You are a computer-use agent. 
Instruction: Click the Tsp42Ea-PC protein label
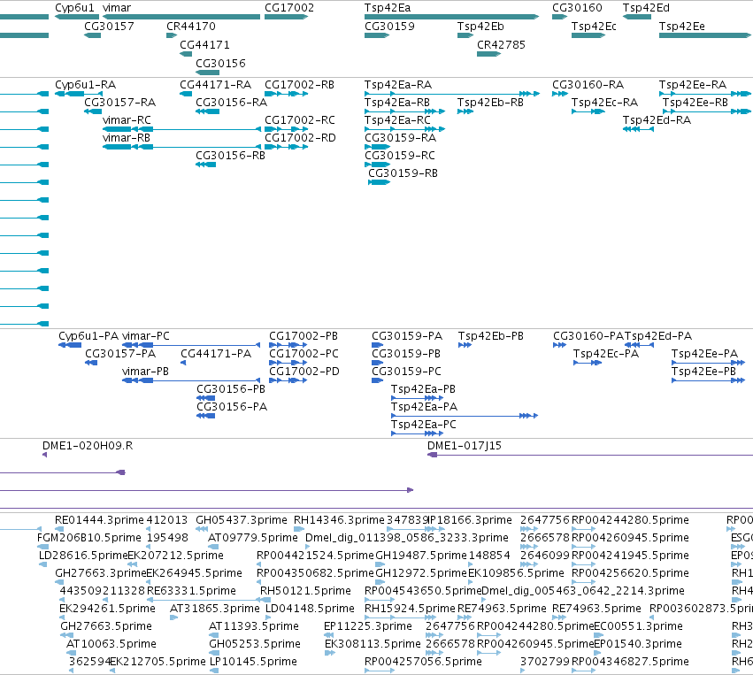[424, 425]
